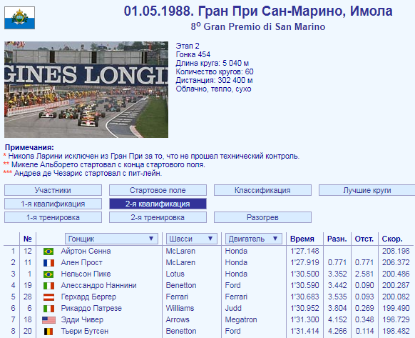Click the Arrows chassis link

point(178,319)
